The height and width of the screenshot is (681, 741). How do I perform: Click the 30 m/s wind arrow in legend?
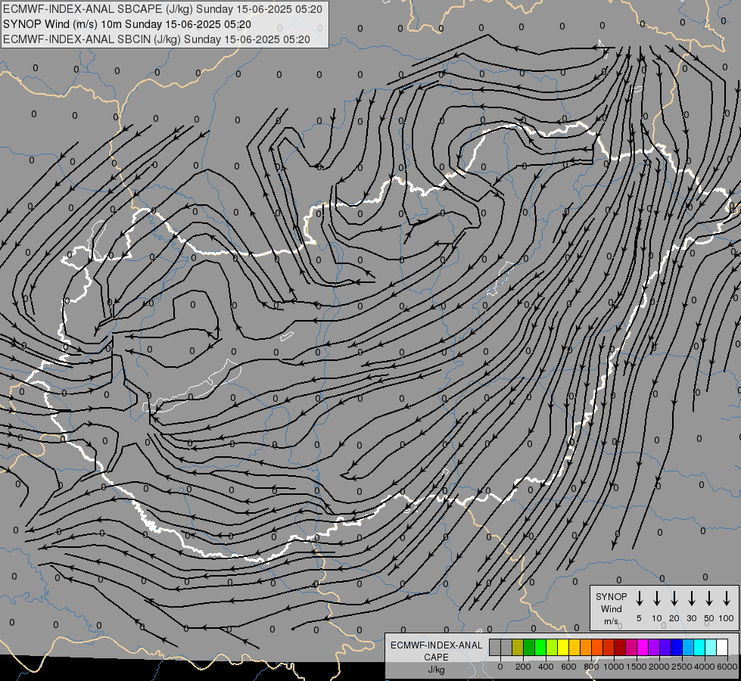691,599
